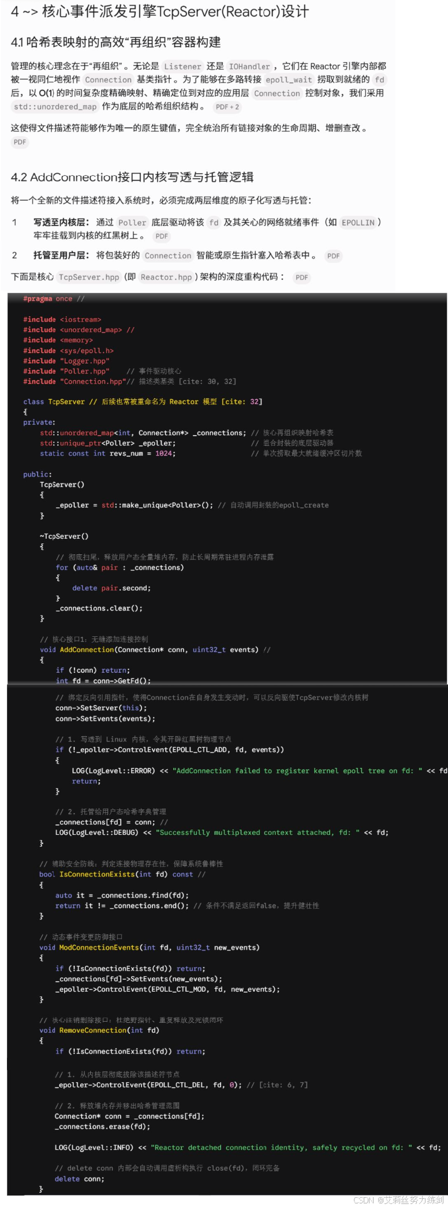Select the Listener inline code tag

(183, 66)
